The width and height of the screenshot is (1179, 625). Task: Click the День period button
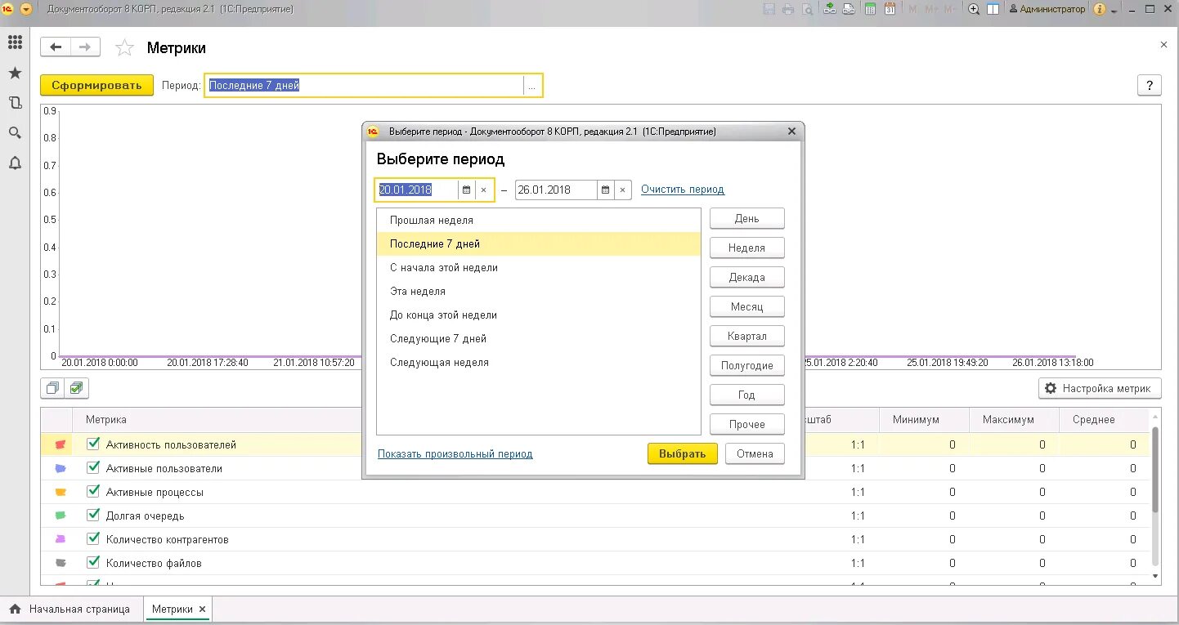(746, 219)
